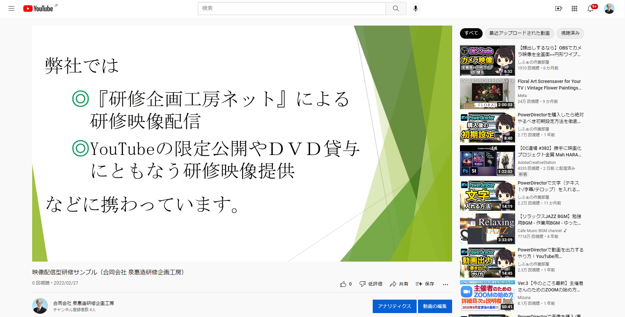Select the 視聴済み filter chip
This screenshot has width=625, height=317.
pyautogui.click(x=570, y=33)
